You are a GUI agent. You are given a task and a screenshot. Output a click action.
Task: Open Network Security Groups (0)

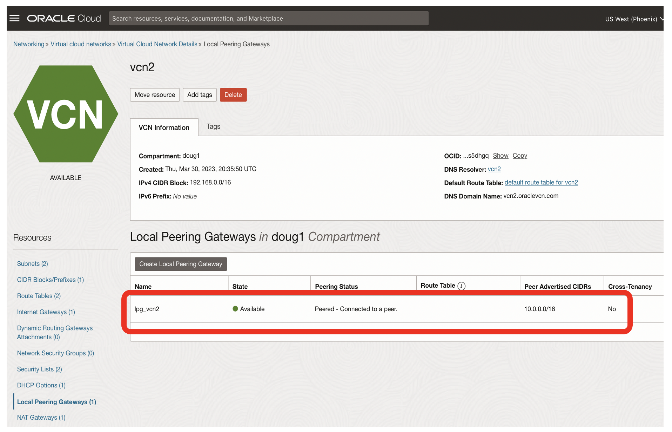pos(55,353)
